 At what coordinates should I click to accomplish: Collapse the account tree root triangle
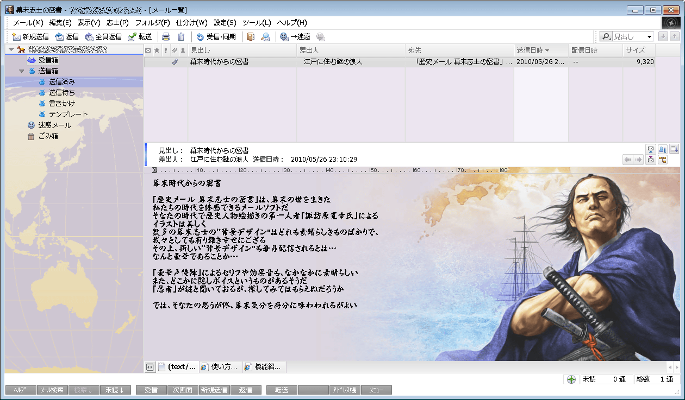click(x=11, y=49)
